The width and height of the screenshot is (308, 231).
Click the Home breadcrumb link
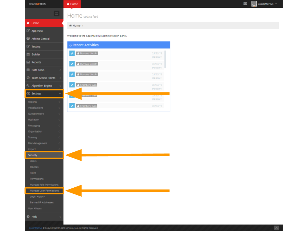coord(76,26)
